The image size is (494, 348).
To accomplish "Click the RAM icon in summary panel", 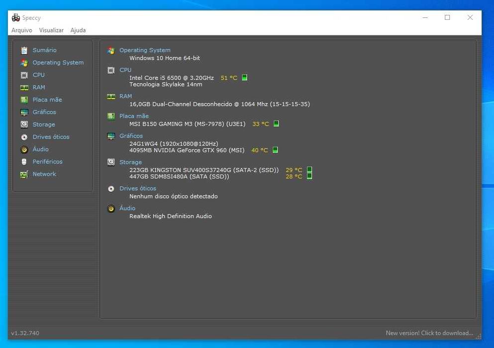I will click(111, 96).
